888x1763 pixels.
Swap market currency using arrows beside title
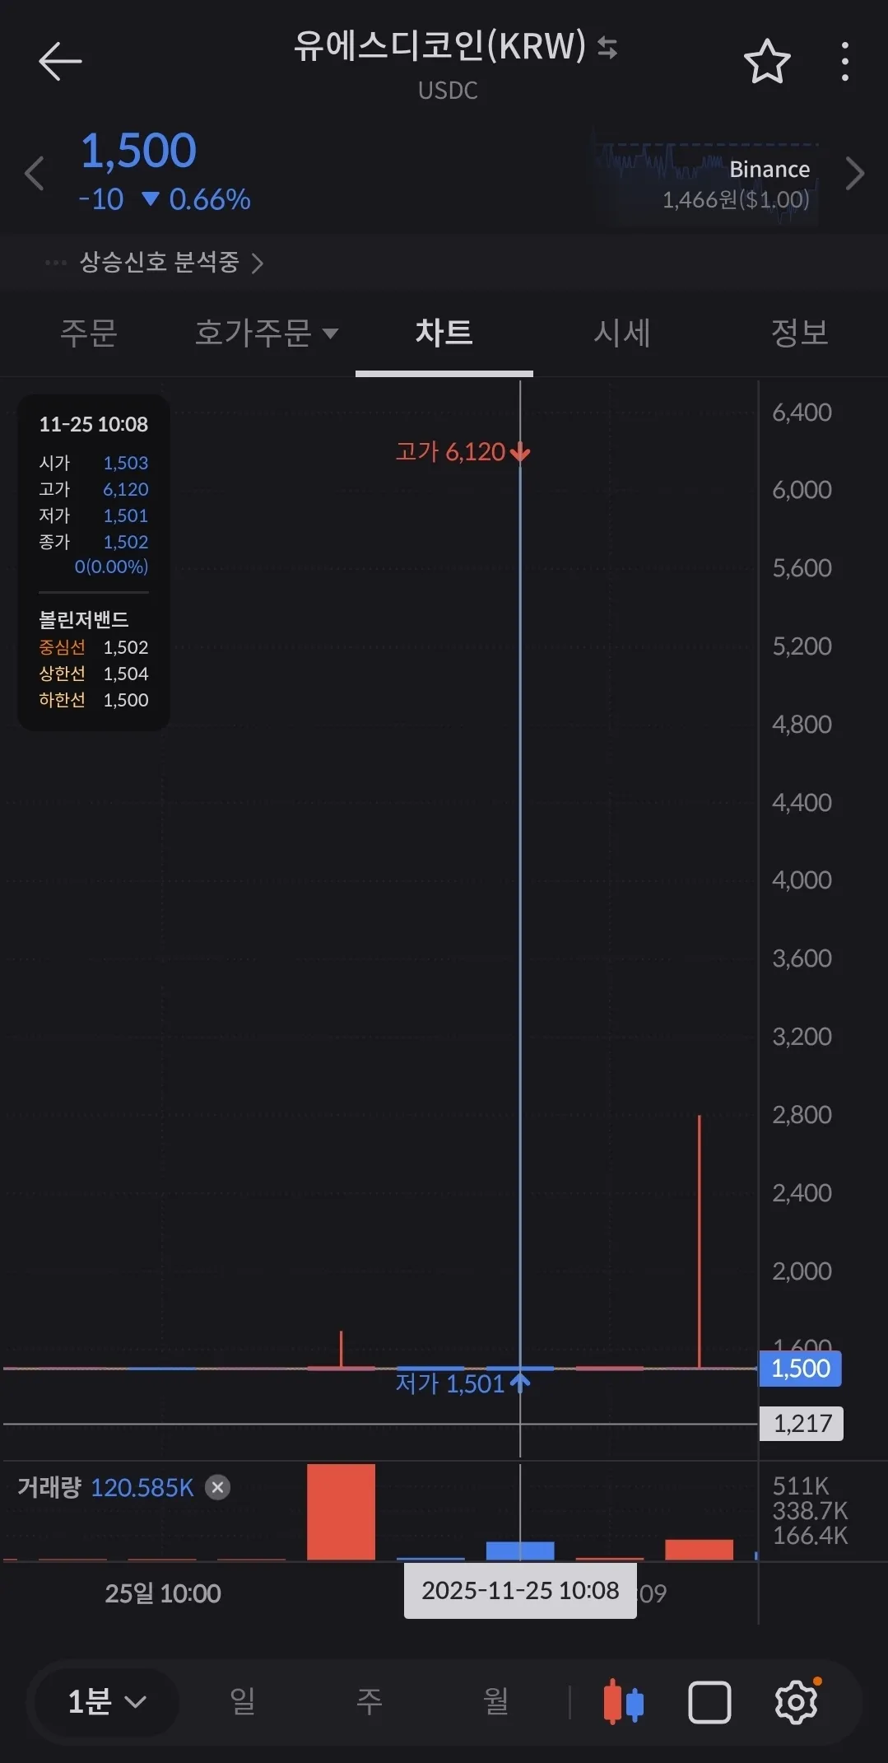click(607, 47)
